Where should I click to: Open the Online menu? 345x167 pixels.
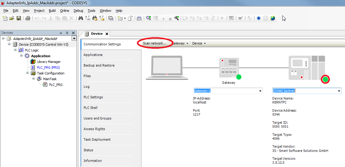pos(65,11)
